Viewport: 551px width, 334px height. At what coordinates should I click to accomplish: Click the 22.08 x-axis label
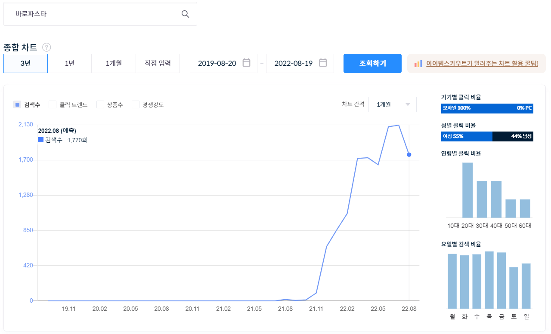tap(409, 309)
